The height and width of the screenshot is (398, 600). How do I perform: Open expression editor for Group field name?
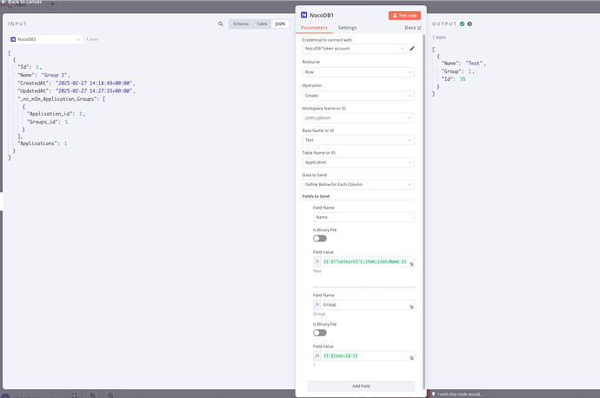coord(411,307)
